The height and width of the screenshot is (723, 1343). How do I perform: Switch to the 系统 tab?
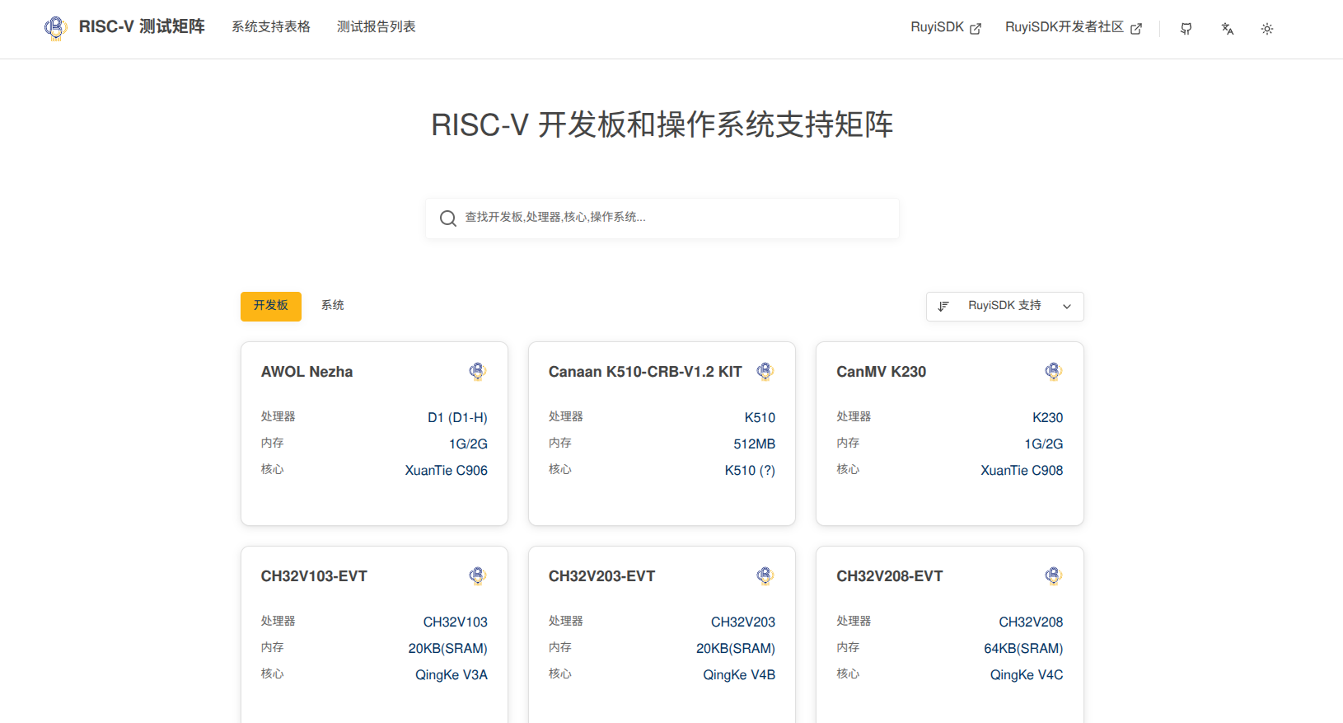(x=333, y=306)
